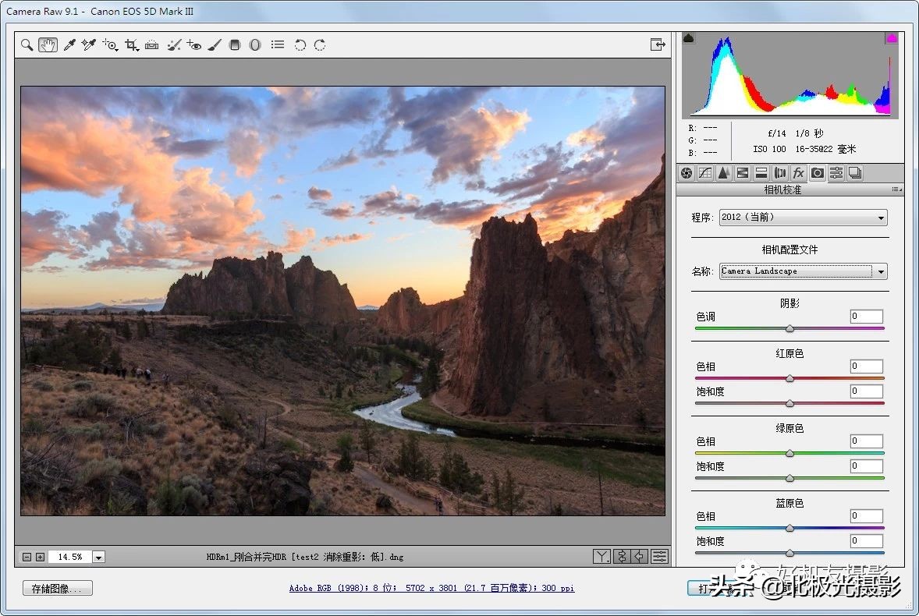Select the Graduated Filter tool

point(235,45)
